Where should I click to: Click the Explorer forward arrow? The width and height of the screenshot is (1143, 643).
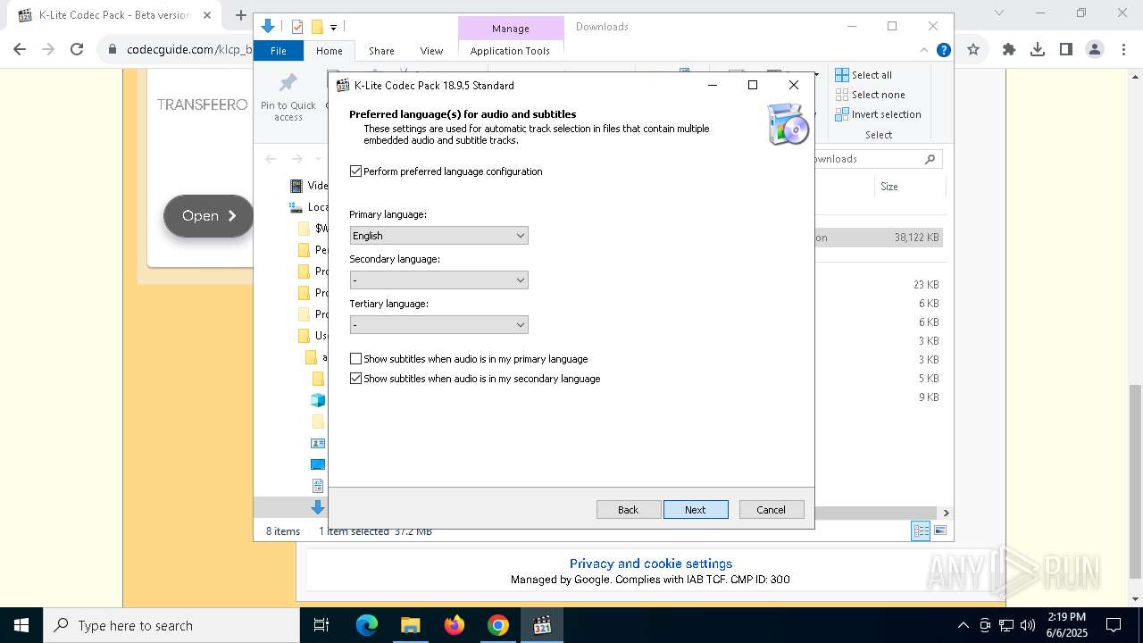pos(296,159)
